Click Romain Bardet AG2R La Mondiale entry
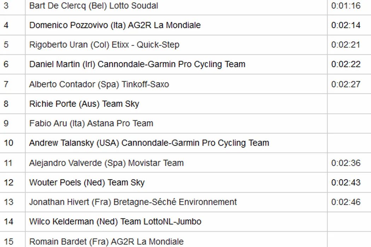The image size is (371, 247). [x=106, y=242]
